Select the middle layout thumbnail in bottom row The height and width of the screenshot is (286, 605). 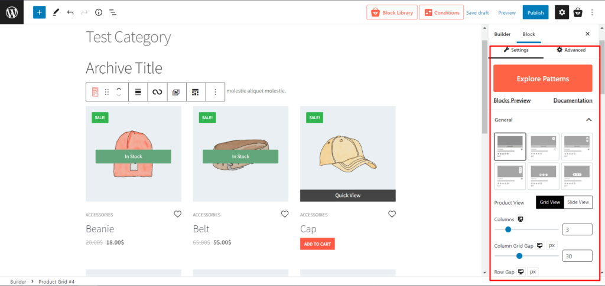click(544, 176)
